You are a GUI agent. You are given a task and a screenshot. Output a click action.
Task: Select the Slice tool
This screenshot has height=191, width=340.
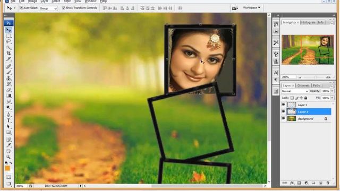(8, 59)
